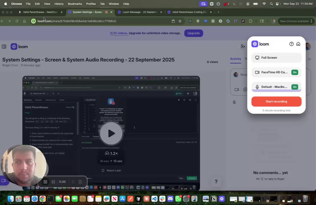
Task: Open WhatsApp from the dock
Action: (178, 199)
